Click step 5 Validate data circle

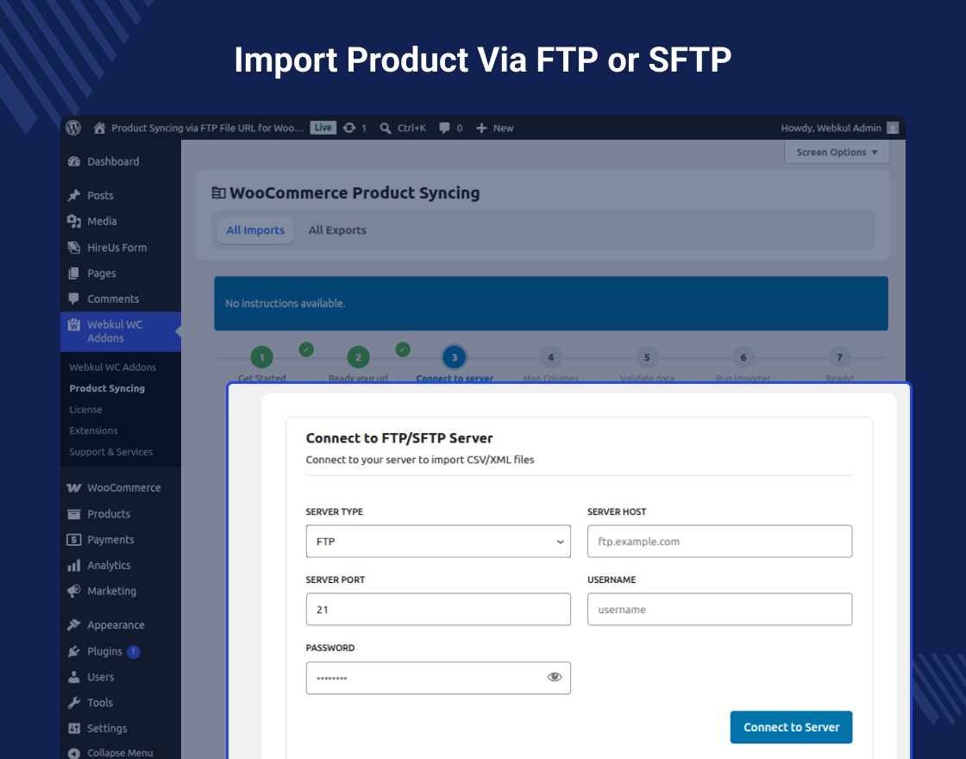click(647, 357)
